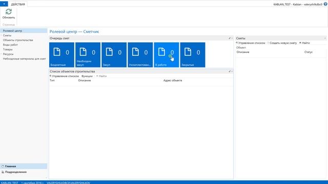Open the blue application menu dropdown
This screenshot has height=184, width=328.
pos(4,4)
